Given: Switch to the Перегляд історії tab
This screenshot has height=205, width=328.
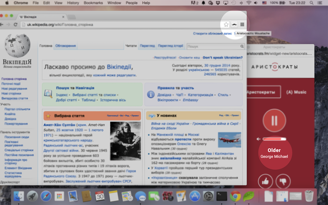Looking at the screenshot, I should pos(170,46).
